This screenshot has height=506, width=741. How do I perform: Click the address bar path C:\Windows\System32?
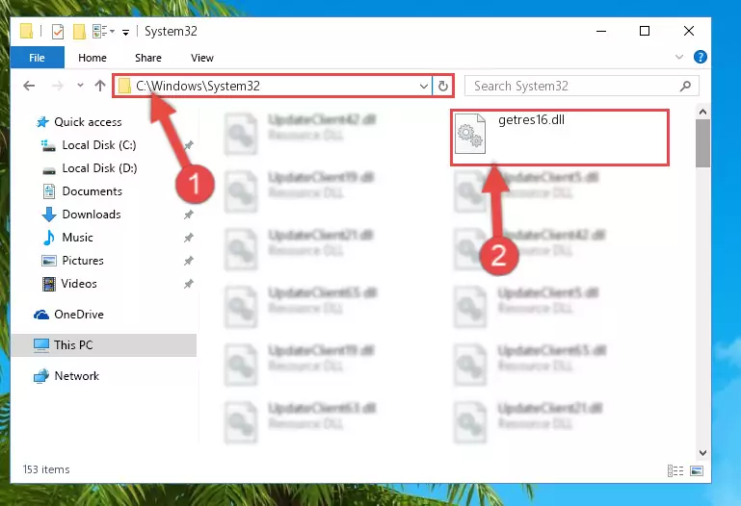(198, 86)
